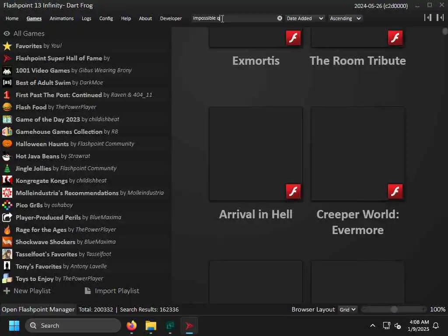Open the notifications bell in system tray

point(436,325)
